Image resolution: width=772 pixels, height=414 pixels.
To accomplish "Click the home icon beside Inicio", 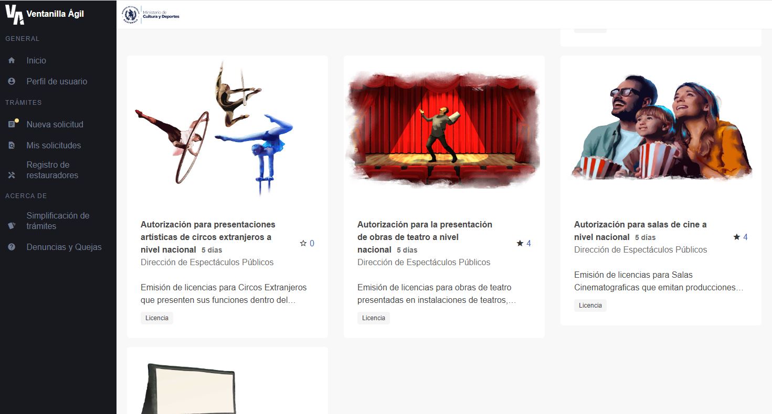I will click(x=12, y=61).
